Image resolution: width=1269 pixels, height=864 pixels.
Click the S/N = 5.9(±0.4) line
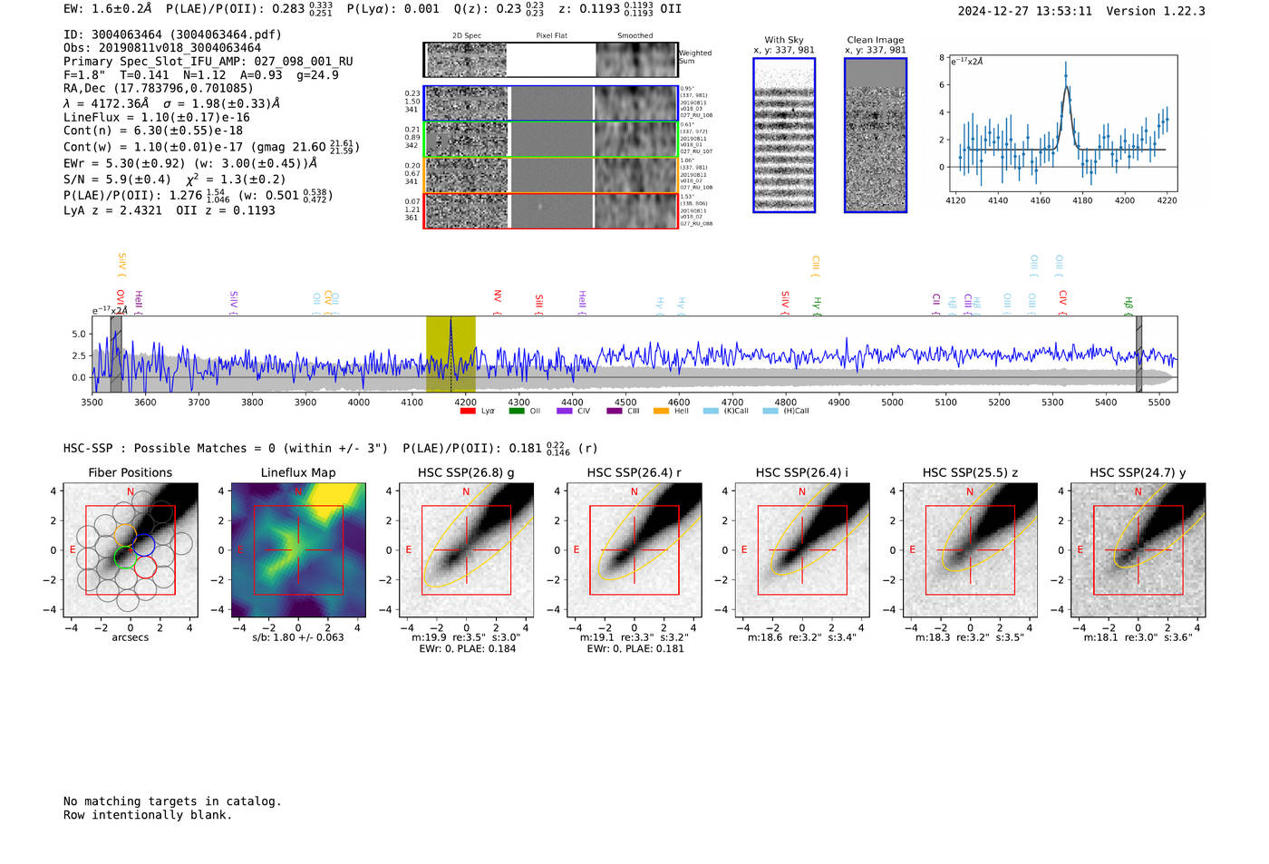pos(175,180)
